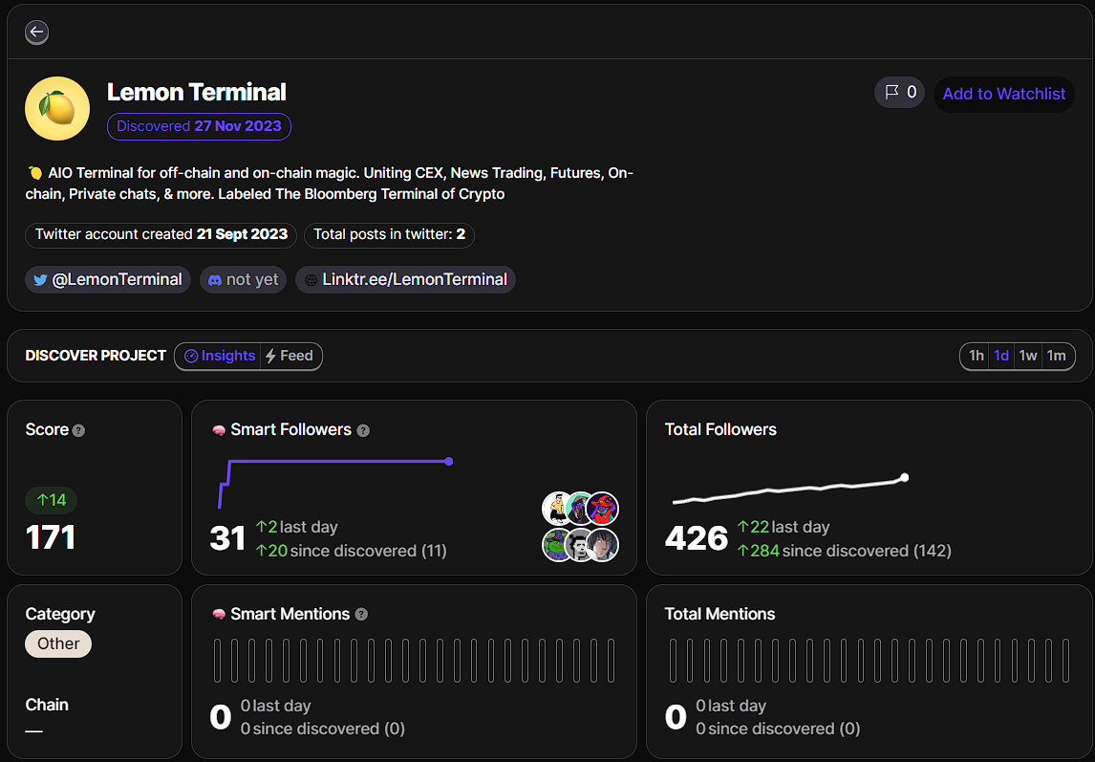Click the Lemon Terminal lemon avatar
This screenshot has width=1095, height=762.
[57, 108]
